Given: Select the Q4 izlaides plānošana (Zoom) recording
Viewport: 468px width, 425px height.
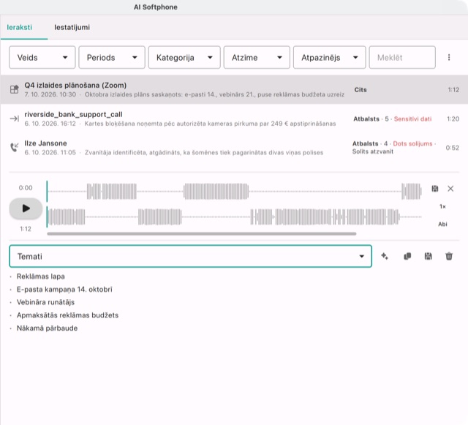Looking at the screenshot, I should click(x=234, y=89).
